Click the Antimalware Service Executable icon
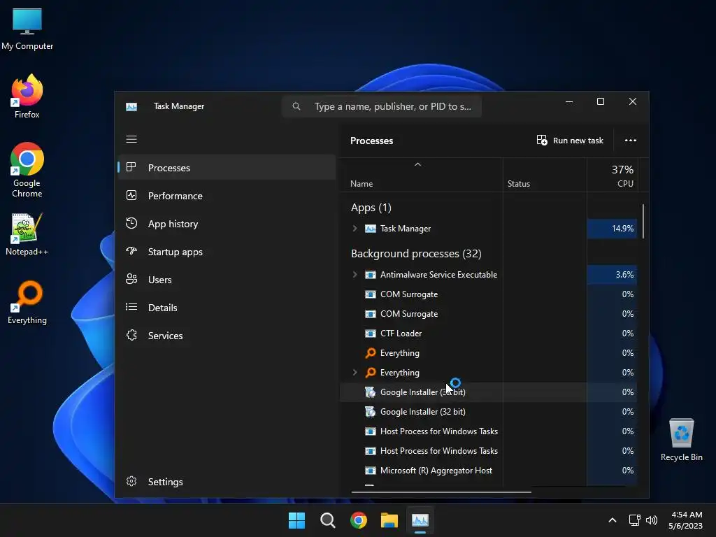 pos(371,274)
